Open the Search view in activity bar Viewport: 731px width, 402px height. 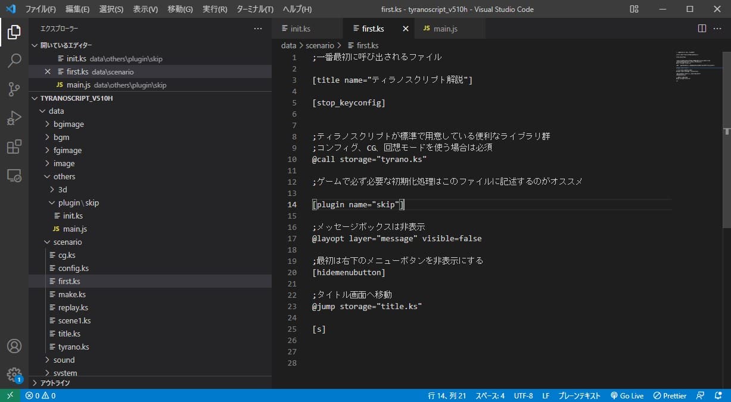(x=14, y=60)
